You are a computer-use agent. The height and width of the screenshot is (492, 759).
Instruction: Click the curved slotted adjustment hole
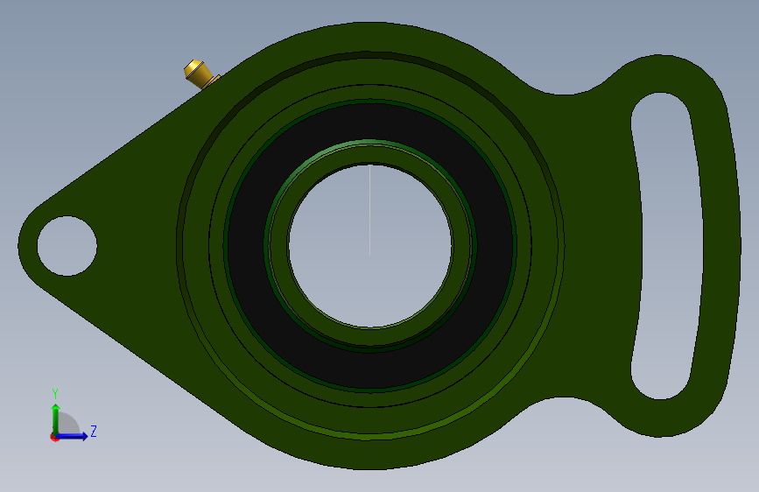pos(667,246)
